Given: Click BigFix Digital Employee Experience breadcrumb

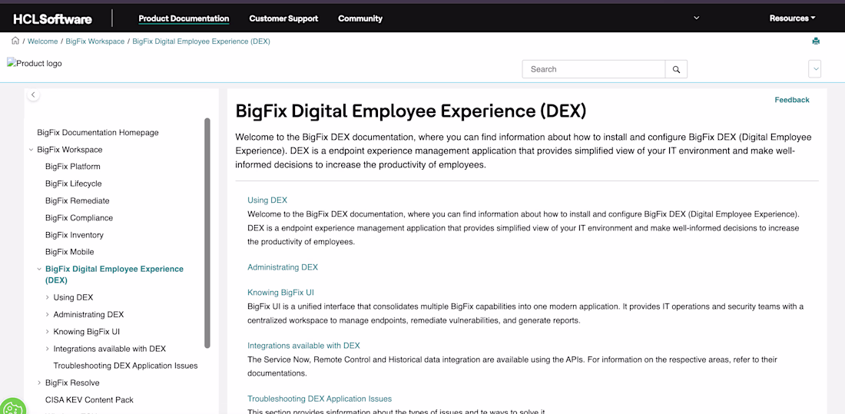Looking at the screenshot, I should pos(201,41).
